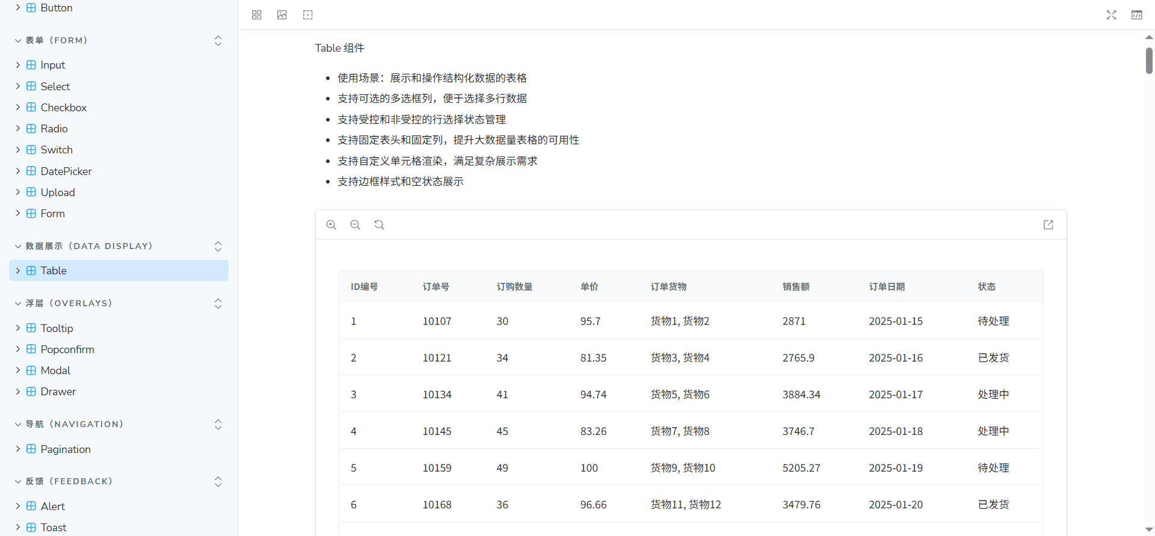Select the Checkbox component in sidebar

pyautogui.click(x=64, y=108)
